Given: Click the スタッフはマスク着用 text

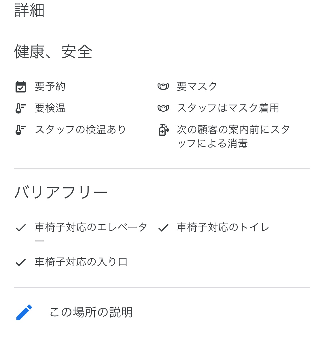Looking at the screenshot, I should [228, 108].
